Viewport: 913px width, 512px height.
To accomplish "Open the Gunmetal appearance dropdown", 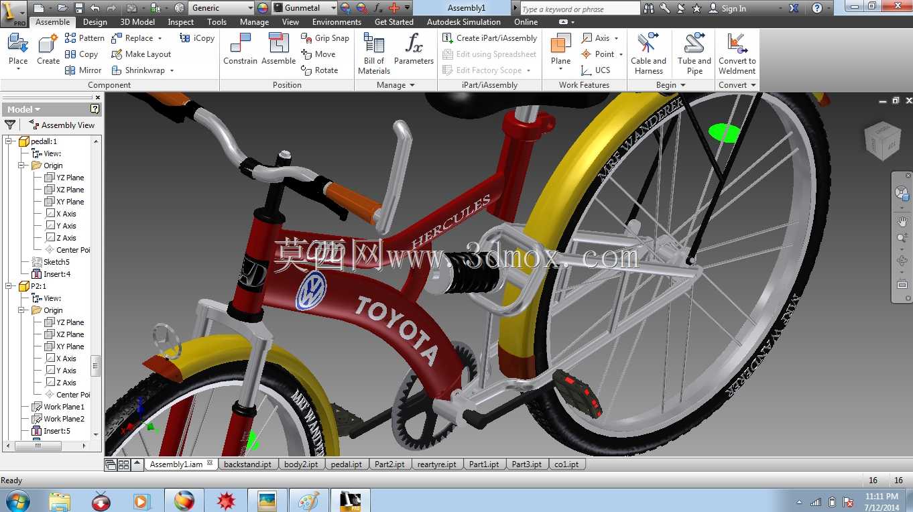I will (x=305, y=8).
